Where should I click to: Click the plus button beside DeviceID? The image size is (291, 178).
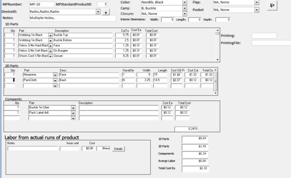[106, 12]
